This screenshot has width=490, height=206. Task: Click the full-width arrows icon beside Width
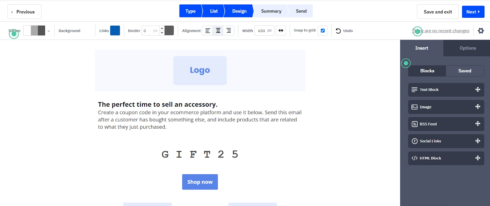coord(281,31)
